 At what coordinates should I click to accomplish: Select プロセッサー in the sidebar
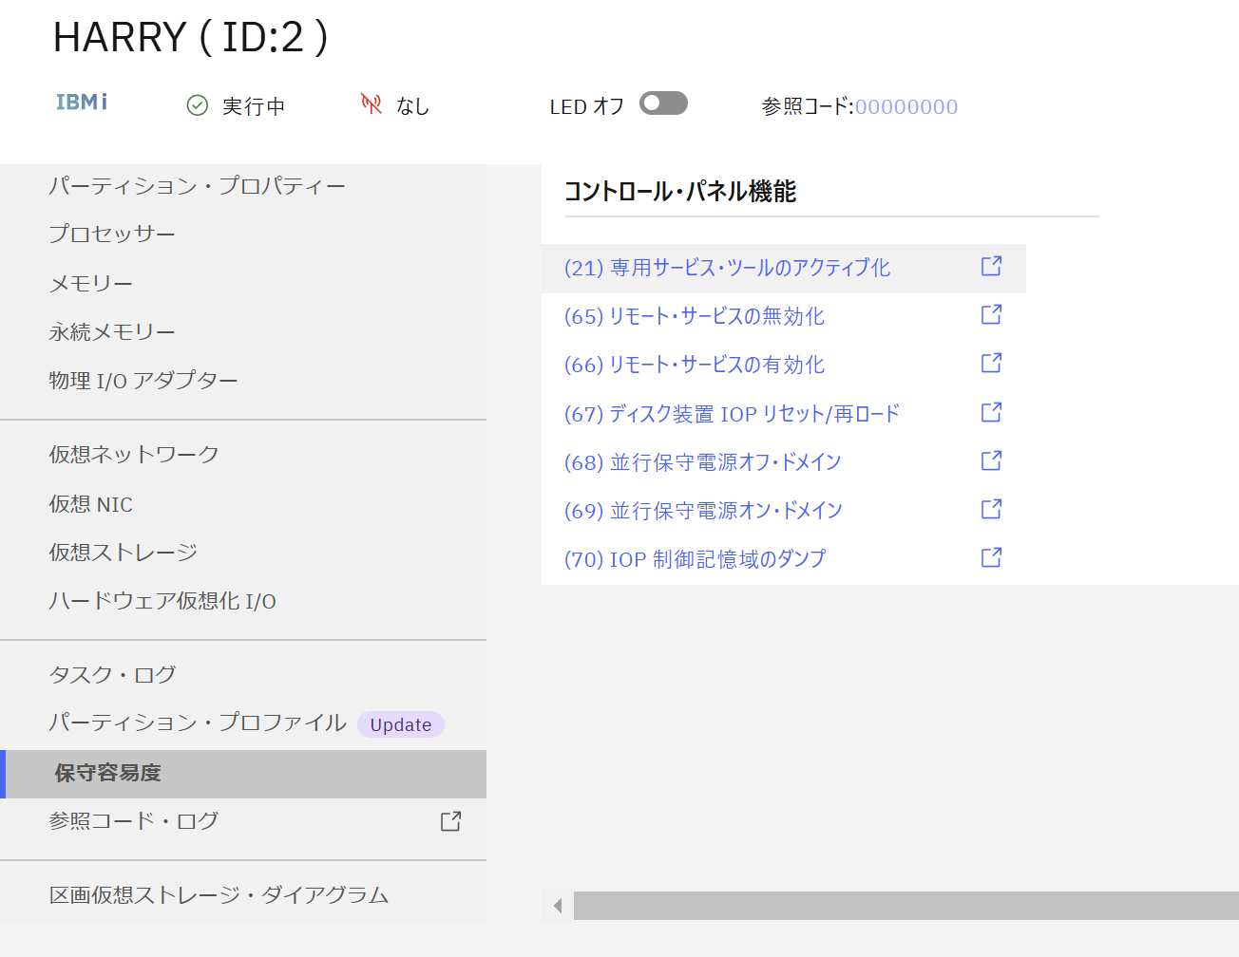click(x=112, y=234)
